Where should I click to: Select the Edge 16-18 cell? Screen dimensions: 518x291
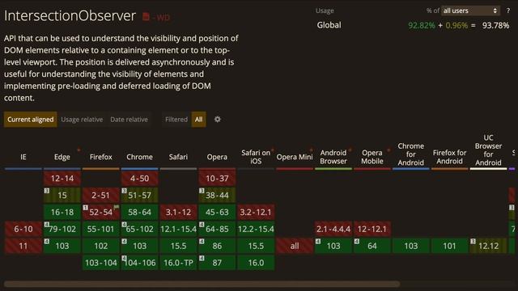(62, 212)
